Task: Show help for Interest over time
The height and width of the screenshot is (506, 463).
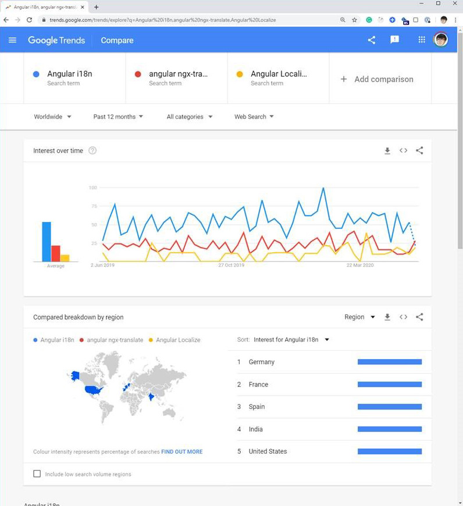Action: pos(92,150)
